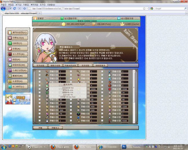Open 보스전투(B) boss battle button
The width and height of the screenshot is (188, 150).
[18, 54]
